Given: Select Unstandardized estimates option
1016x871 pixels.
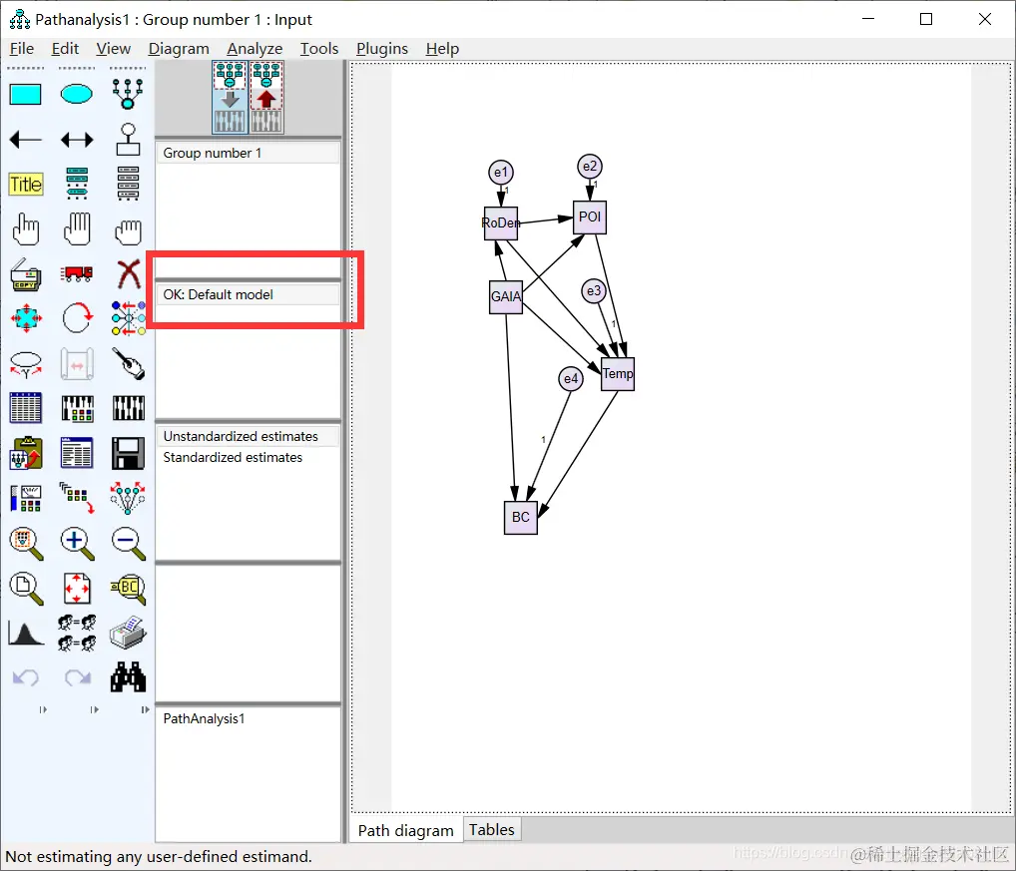Looking at the screenshot, I should tap(249, 436).
